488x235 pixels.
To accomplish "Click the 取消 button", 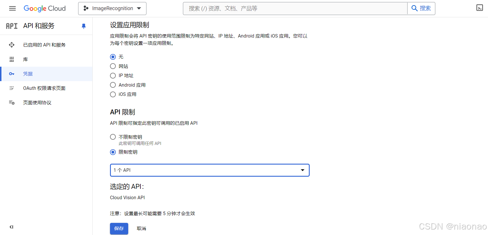I will 142,228.
